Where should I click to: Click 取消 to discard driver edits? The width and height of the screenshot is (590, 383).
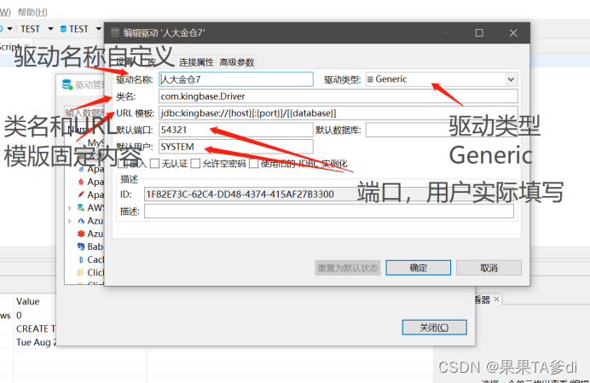click(x=489, y=268)
